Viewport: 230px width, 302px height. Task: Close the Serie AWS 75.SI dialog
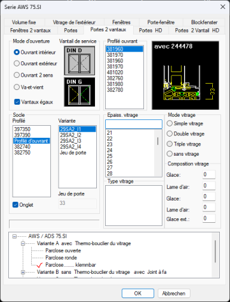(222, 7)
